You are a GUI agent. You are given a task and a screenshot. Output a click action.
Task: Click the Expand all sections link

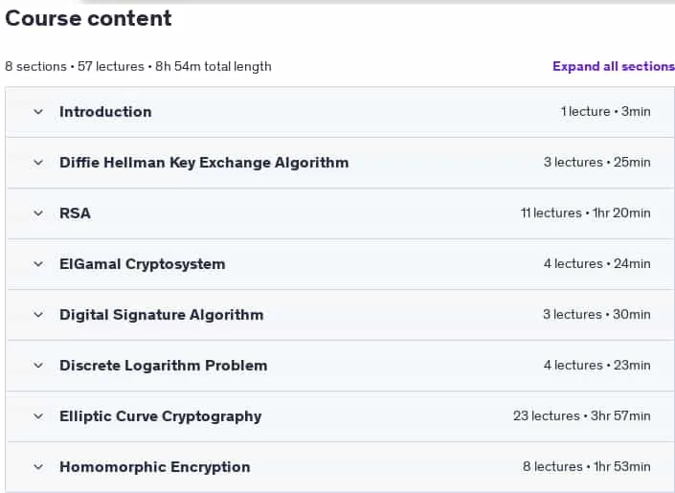[614, 66]
